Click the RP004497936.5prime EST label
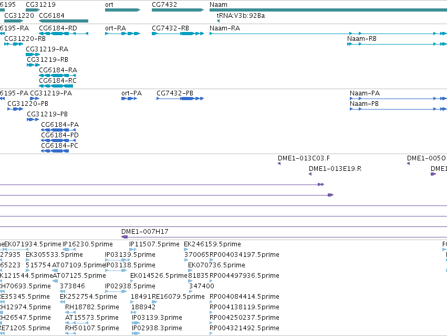Image resolution: width=447 pixels, height=336 pixels. [244, 276]
